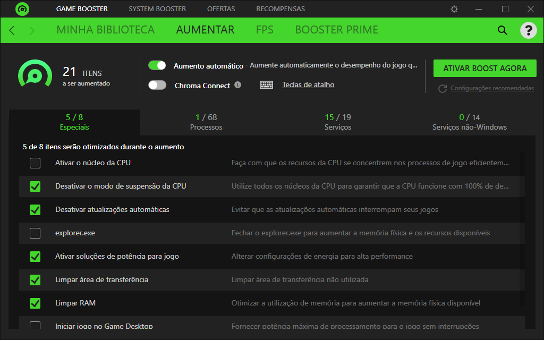This screenshot has width=544, height=340.
Task: Click the Configurações recomendadas link
Action: point(492,88)
